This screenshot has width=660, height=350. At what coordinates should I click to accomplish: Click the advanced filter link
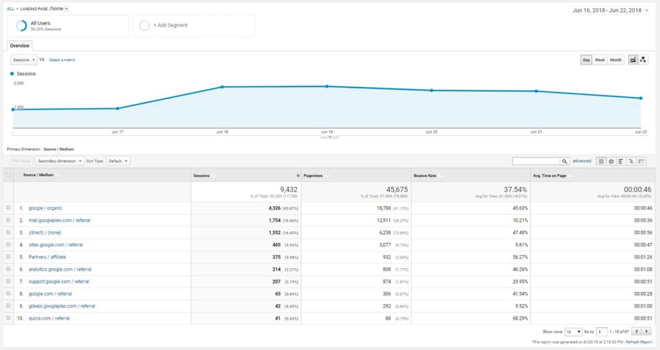pos(582,161)
